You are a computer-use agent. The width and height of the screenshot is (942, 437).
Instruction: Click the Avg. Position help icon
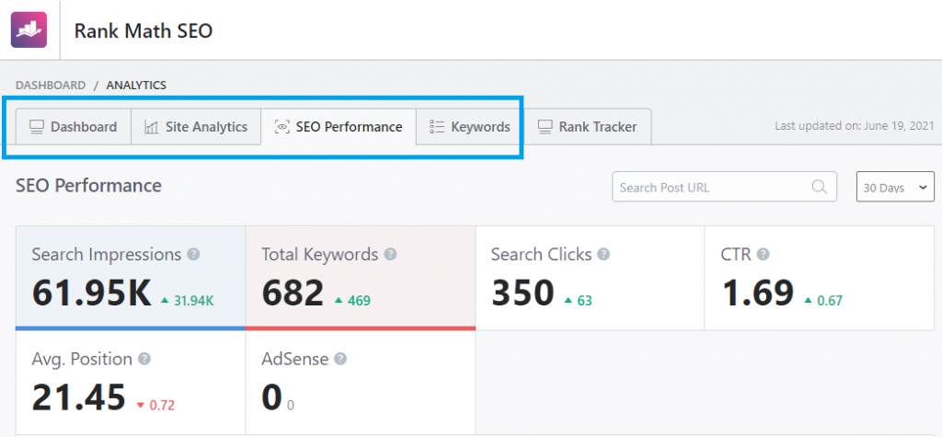pyautogui.click(x=144, y=359)
